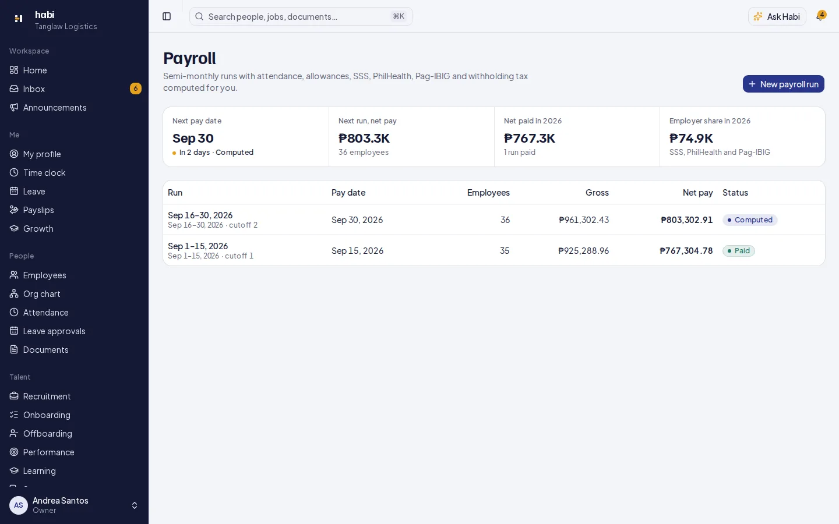839x524 pixels.
Task: Click the Leave approvals calendar icon
Action: [x=14, y=331]
